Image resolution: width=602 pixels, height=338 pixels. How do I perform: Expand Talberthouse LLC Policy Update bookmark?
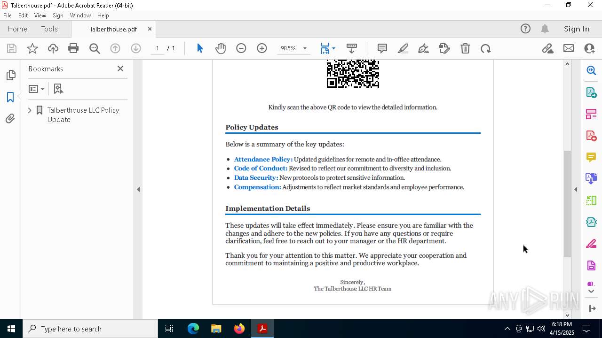(x=30, y=110)
